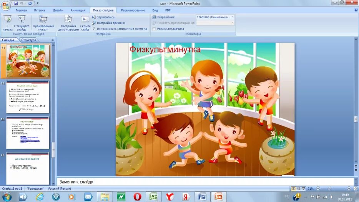
Task: Switch to Анимация ribbon tab
Action: 78,10
